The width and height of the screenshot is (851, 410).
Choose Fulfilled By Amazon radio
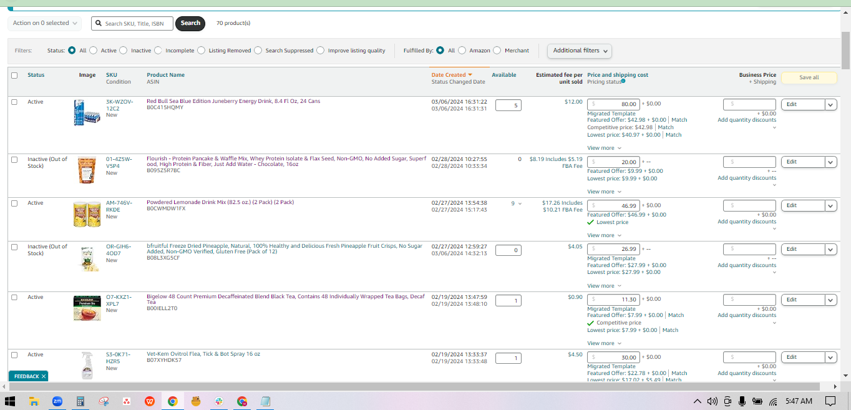point(462,51)
